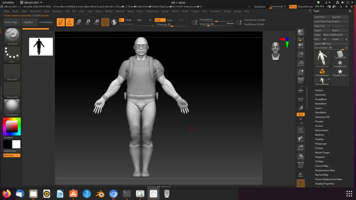Disable the Xyz rotation mode
The width and height of the screenshot is (356, 200).
(x=301, y=114)
